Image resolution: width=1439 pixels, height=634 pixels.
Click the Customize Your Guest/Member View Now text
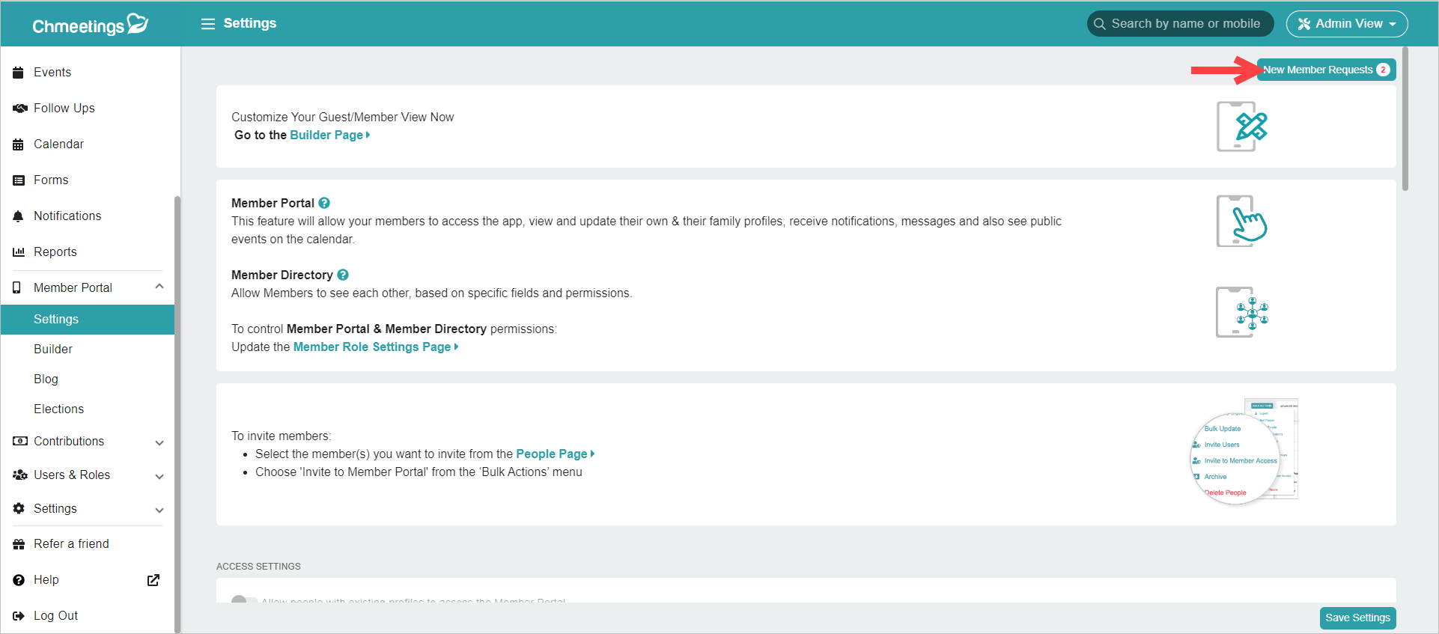[342, 118]
